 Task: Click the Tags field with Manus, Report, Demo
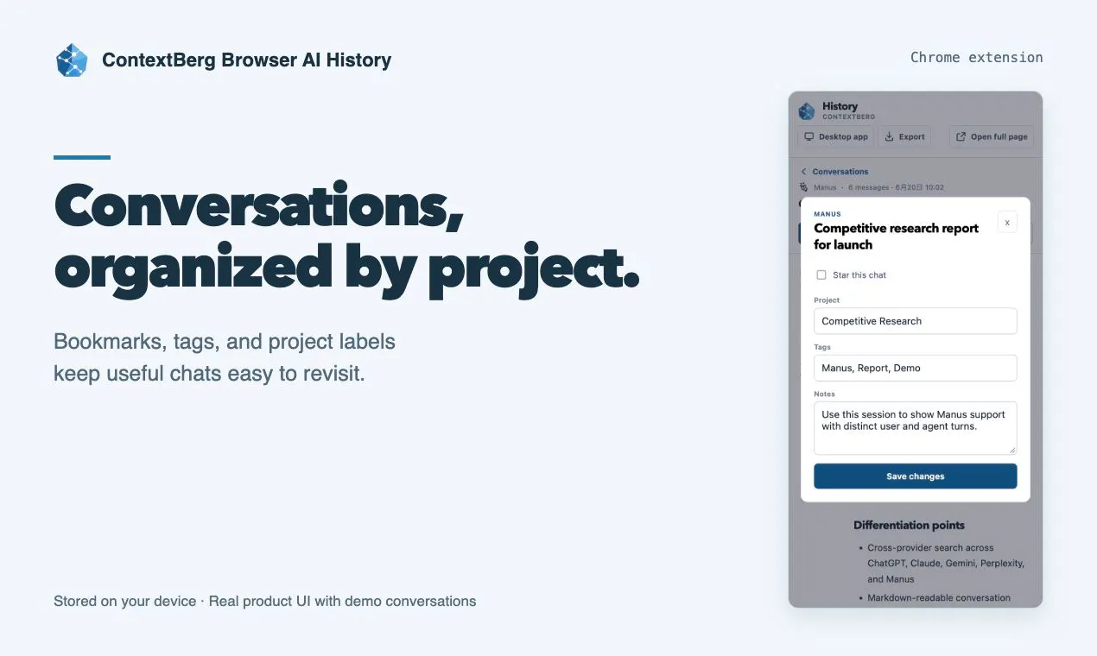[916, 368]
